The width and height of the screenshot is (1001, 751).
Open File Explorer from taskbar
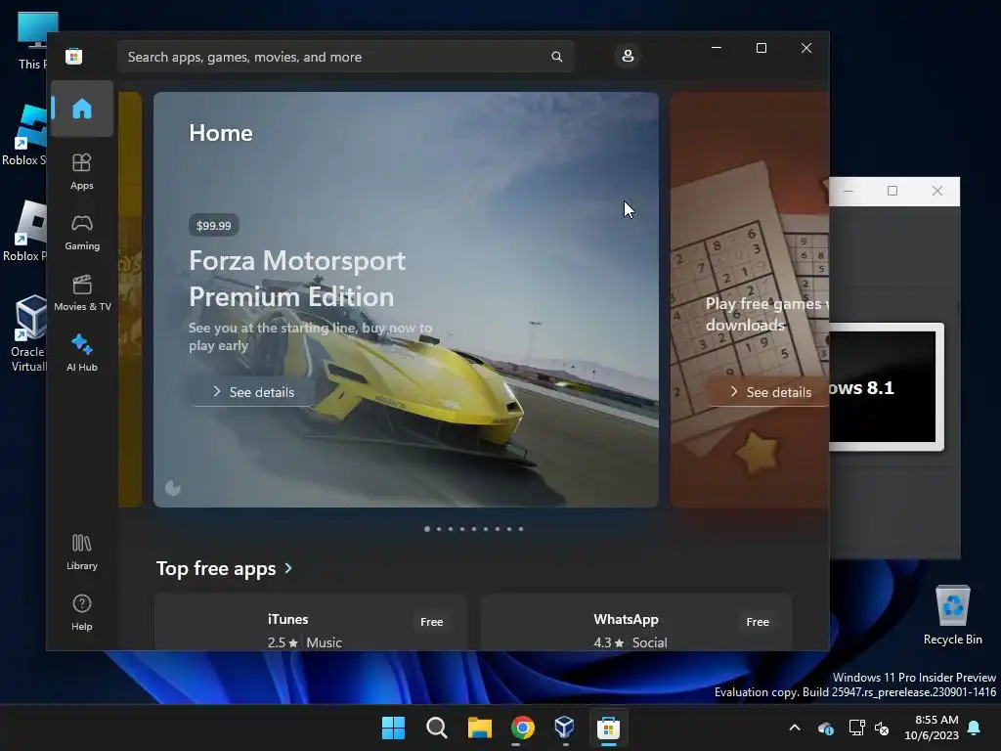tap(479, 728)
